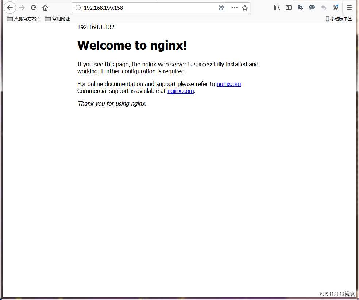This screenshot has width=359, height=300.
Task: Show site information for 192.168.199.158
Action: coord(78,8)
